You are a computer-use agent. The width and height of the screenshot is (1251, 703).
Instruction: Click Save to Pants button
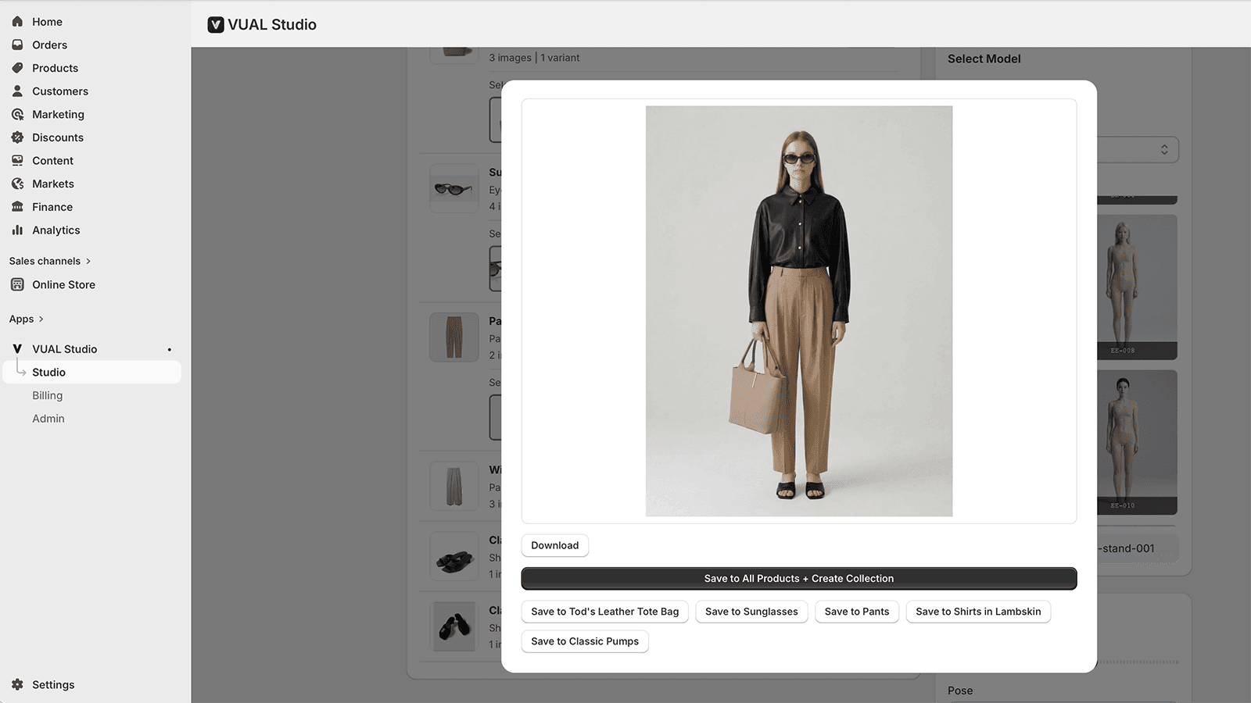click(x=857, y=612)
